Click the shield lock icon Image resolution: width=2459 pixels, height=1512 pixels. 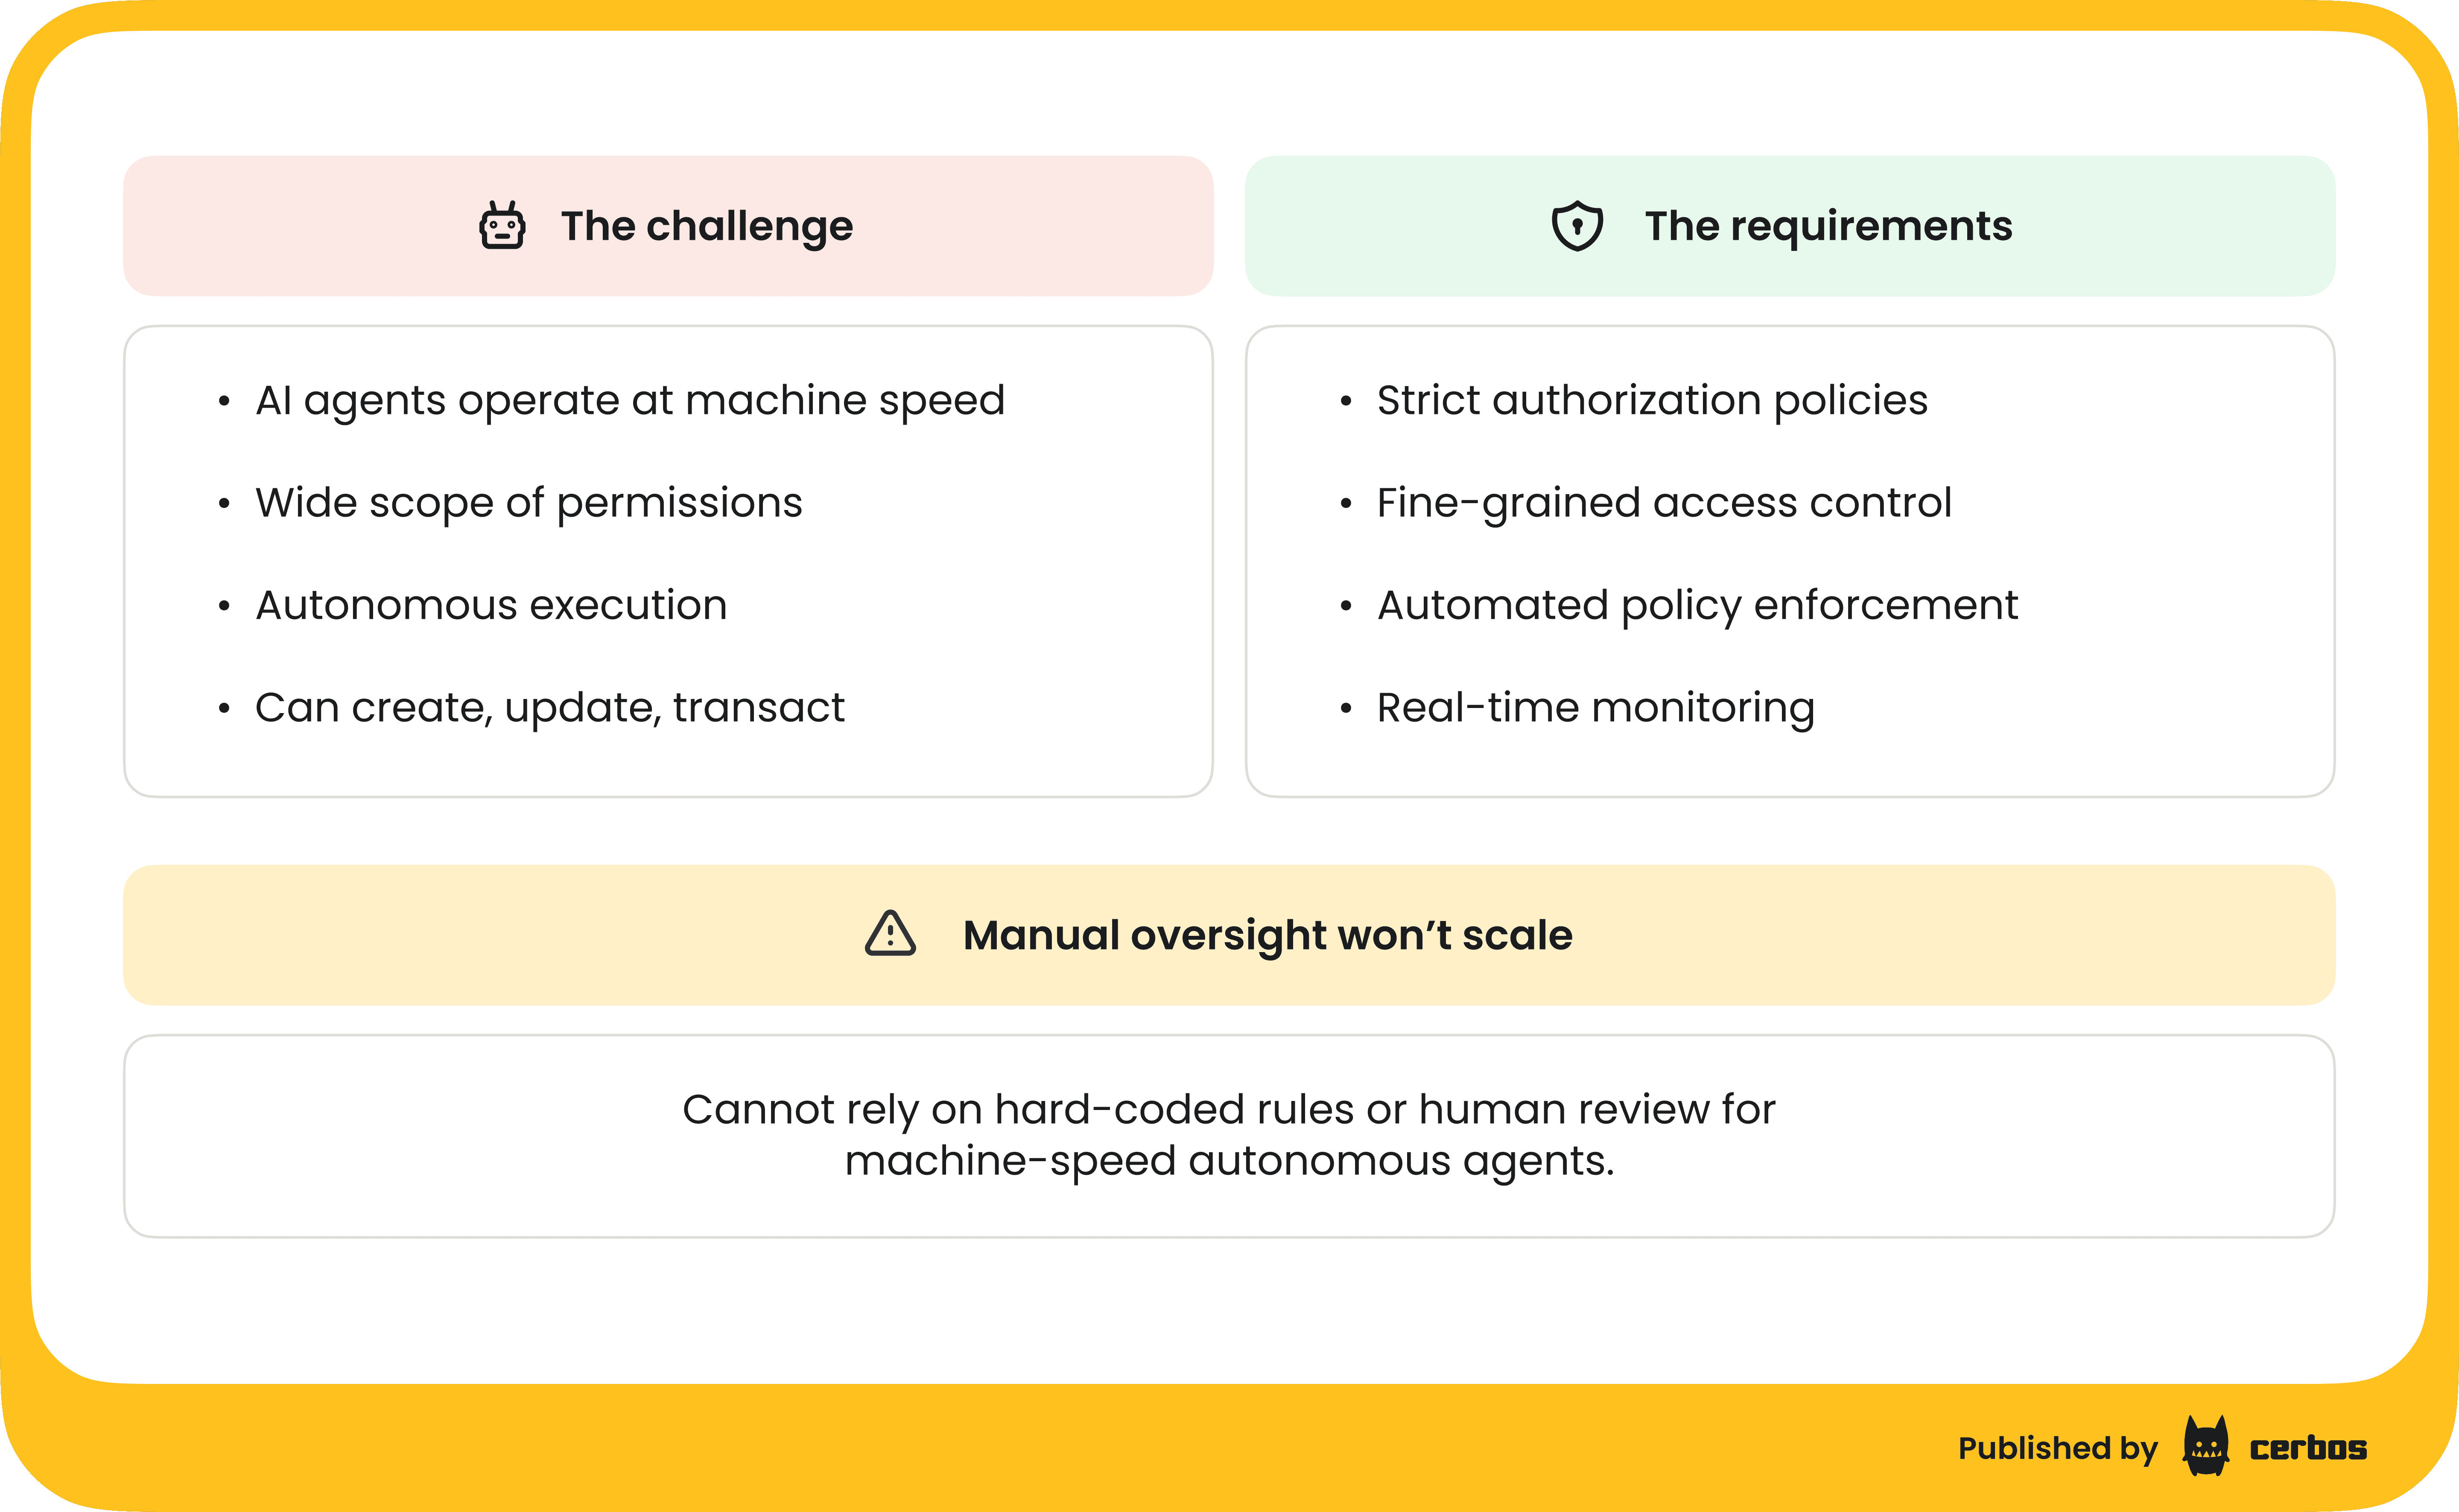(x=1577, y=226)
